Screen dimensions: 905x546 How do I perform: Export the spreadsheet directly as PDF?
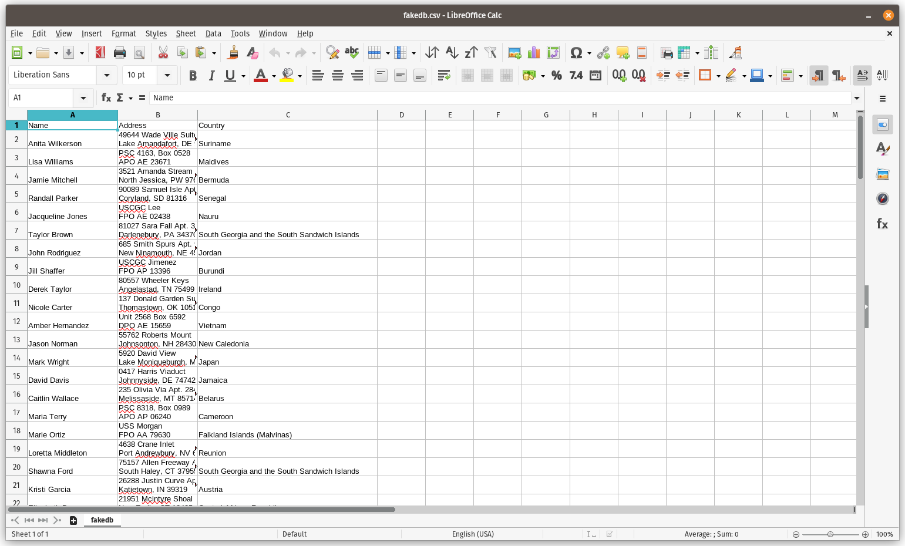click(x=100, y=52)
